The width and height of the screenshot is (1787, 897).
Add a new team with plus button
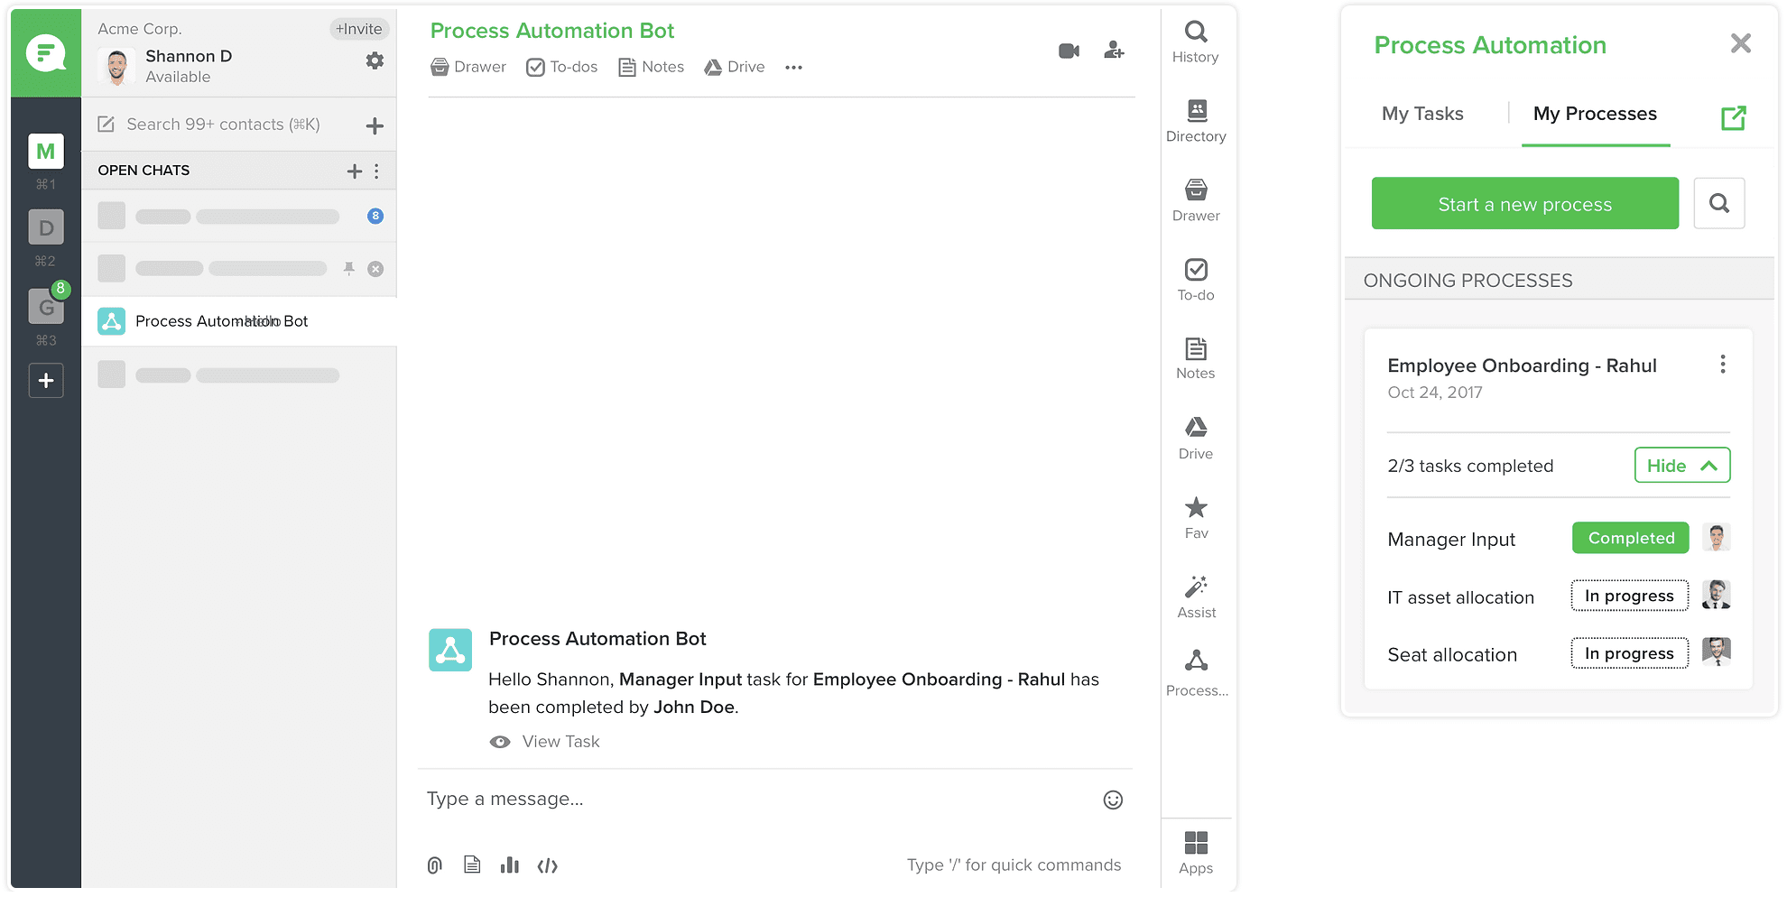point(46,381)
